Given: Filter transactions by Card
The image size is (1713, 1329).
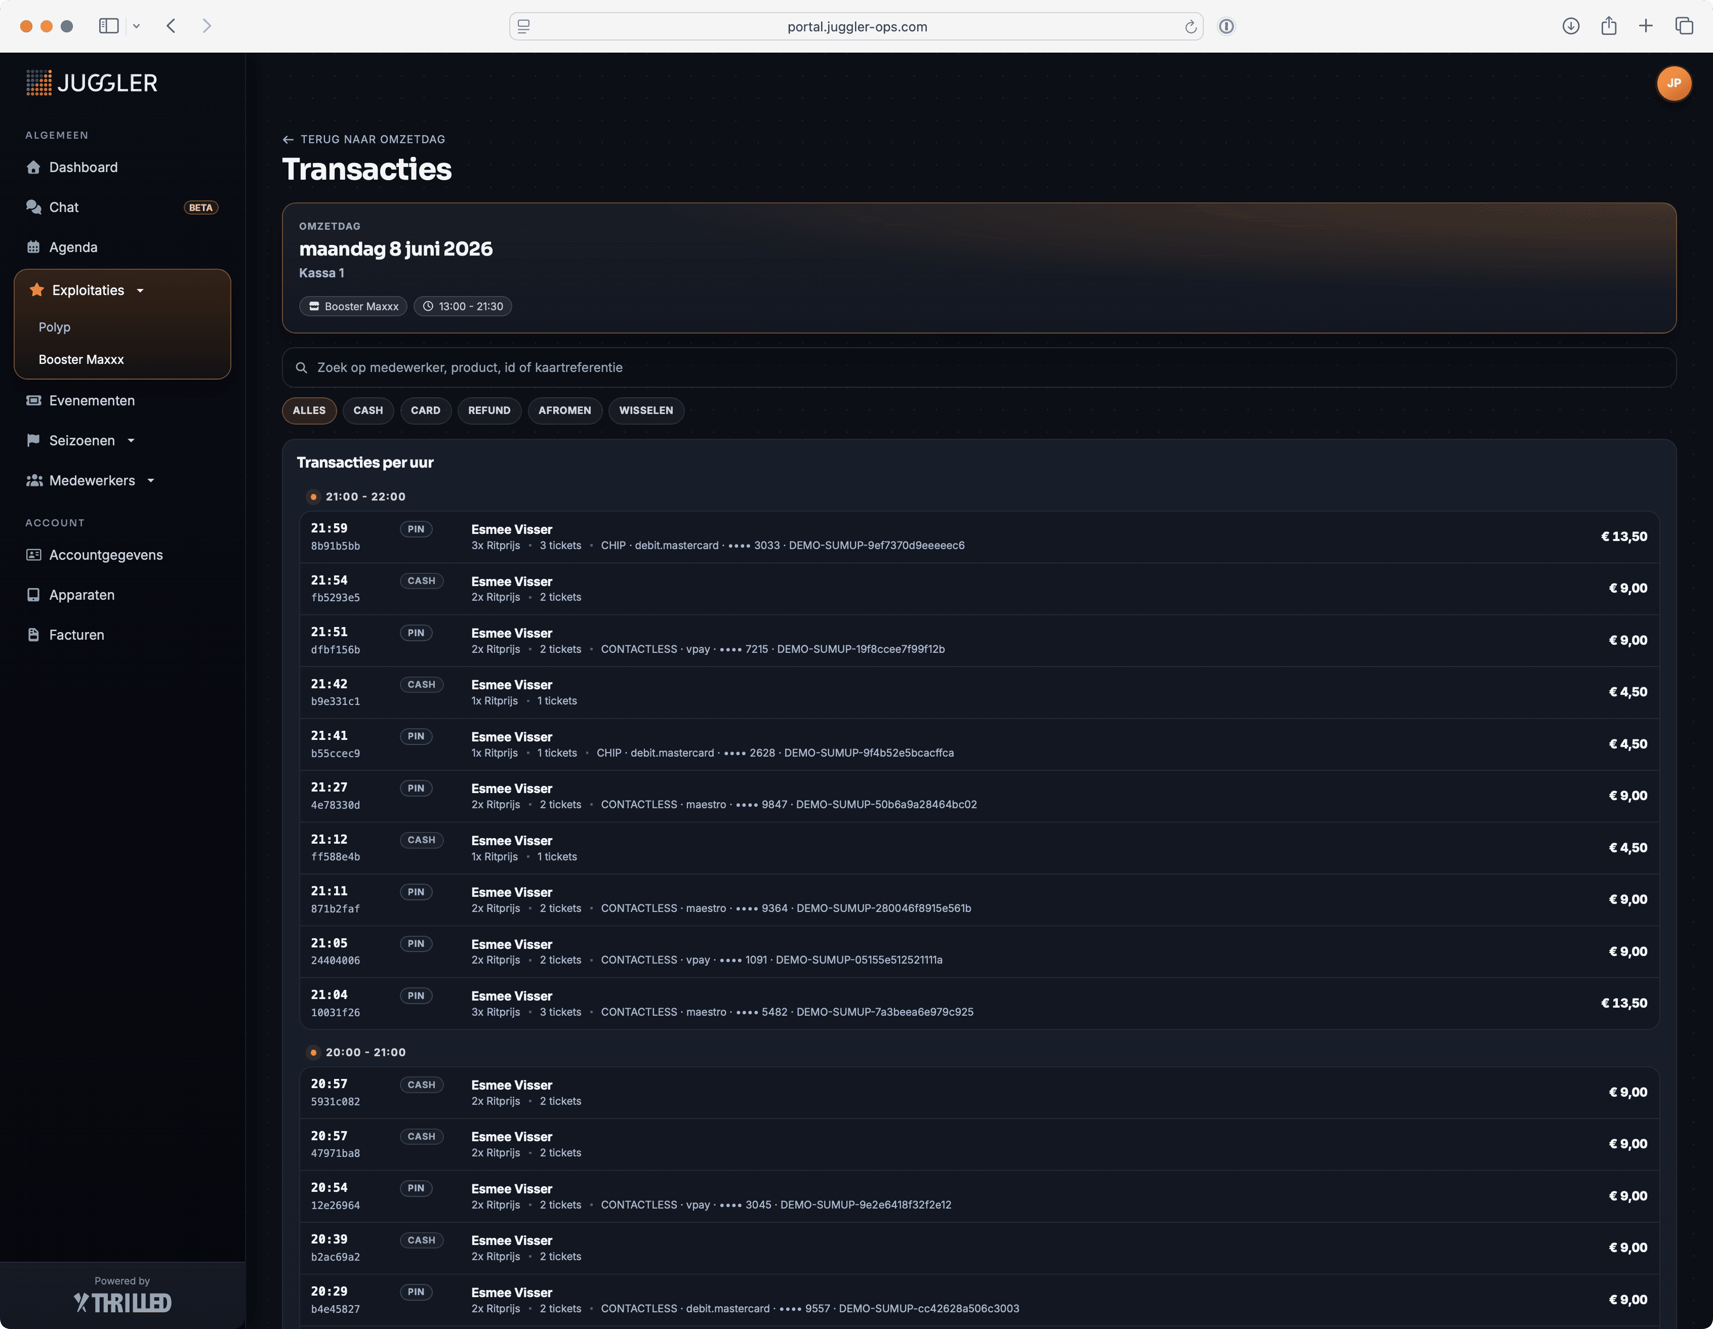Looking at the screenshot, I should pyautogui.click(x=425, y=411).
